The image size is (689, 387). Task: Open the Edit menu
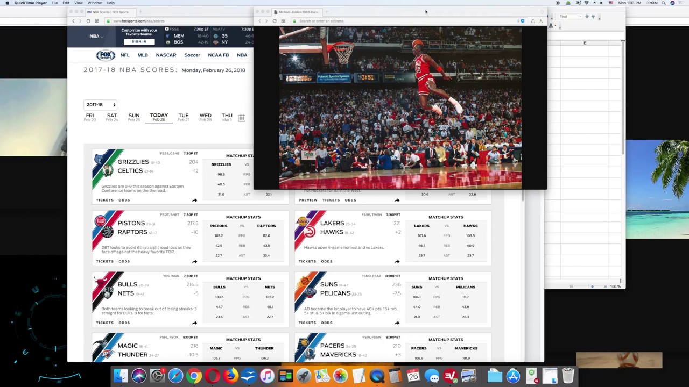[66, 3]
